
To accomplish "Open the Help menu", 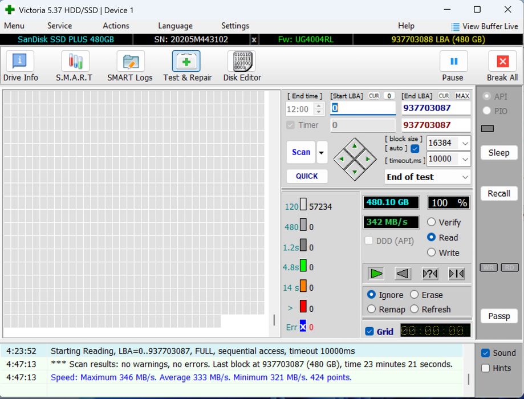I will click(406, 26).
